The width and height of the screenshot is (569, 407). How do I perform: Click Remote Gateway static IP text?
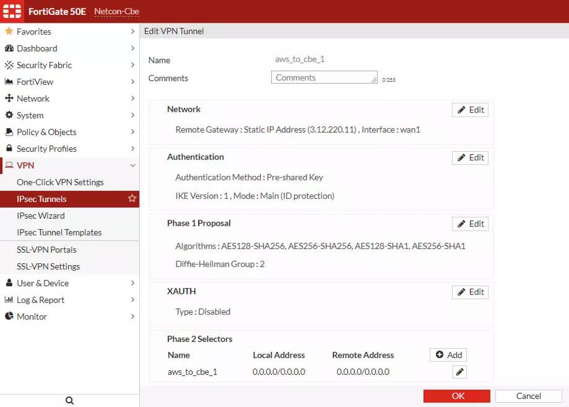click(298, 129)
